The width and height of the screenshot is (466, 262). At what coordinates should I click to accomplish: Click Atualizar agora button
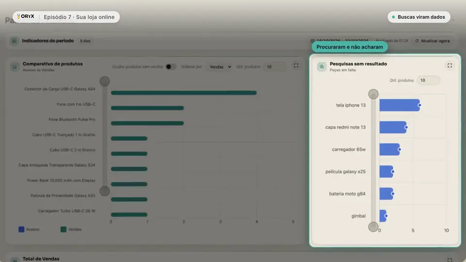433,41
